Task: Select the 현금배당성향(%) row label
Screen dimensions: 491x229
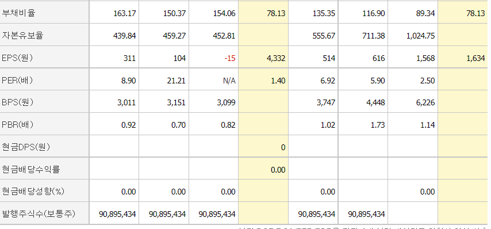Action: click(x=33, y=192)
